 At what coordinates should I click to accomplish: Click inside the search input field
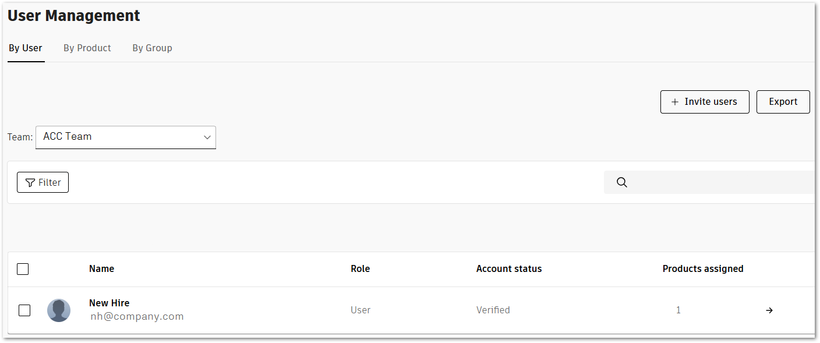pyautogui.click(x=699, y=182)
